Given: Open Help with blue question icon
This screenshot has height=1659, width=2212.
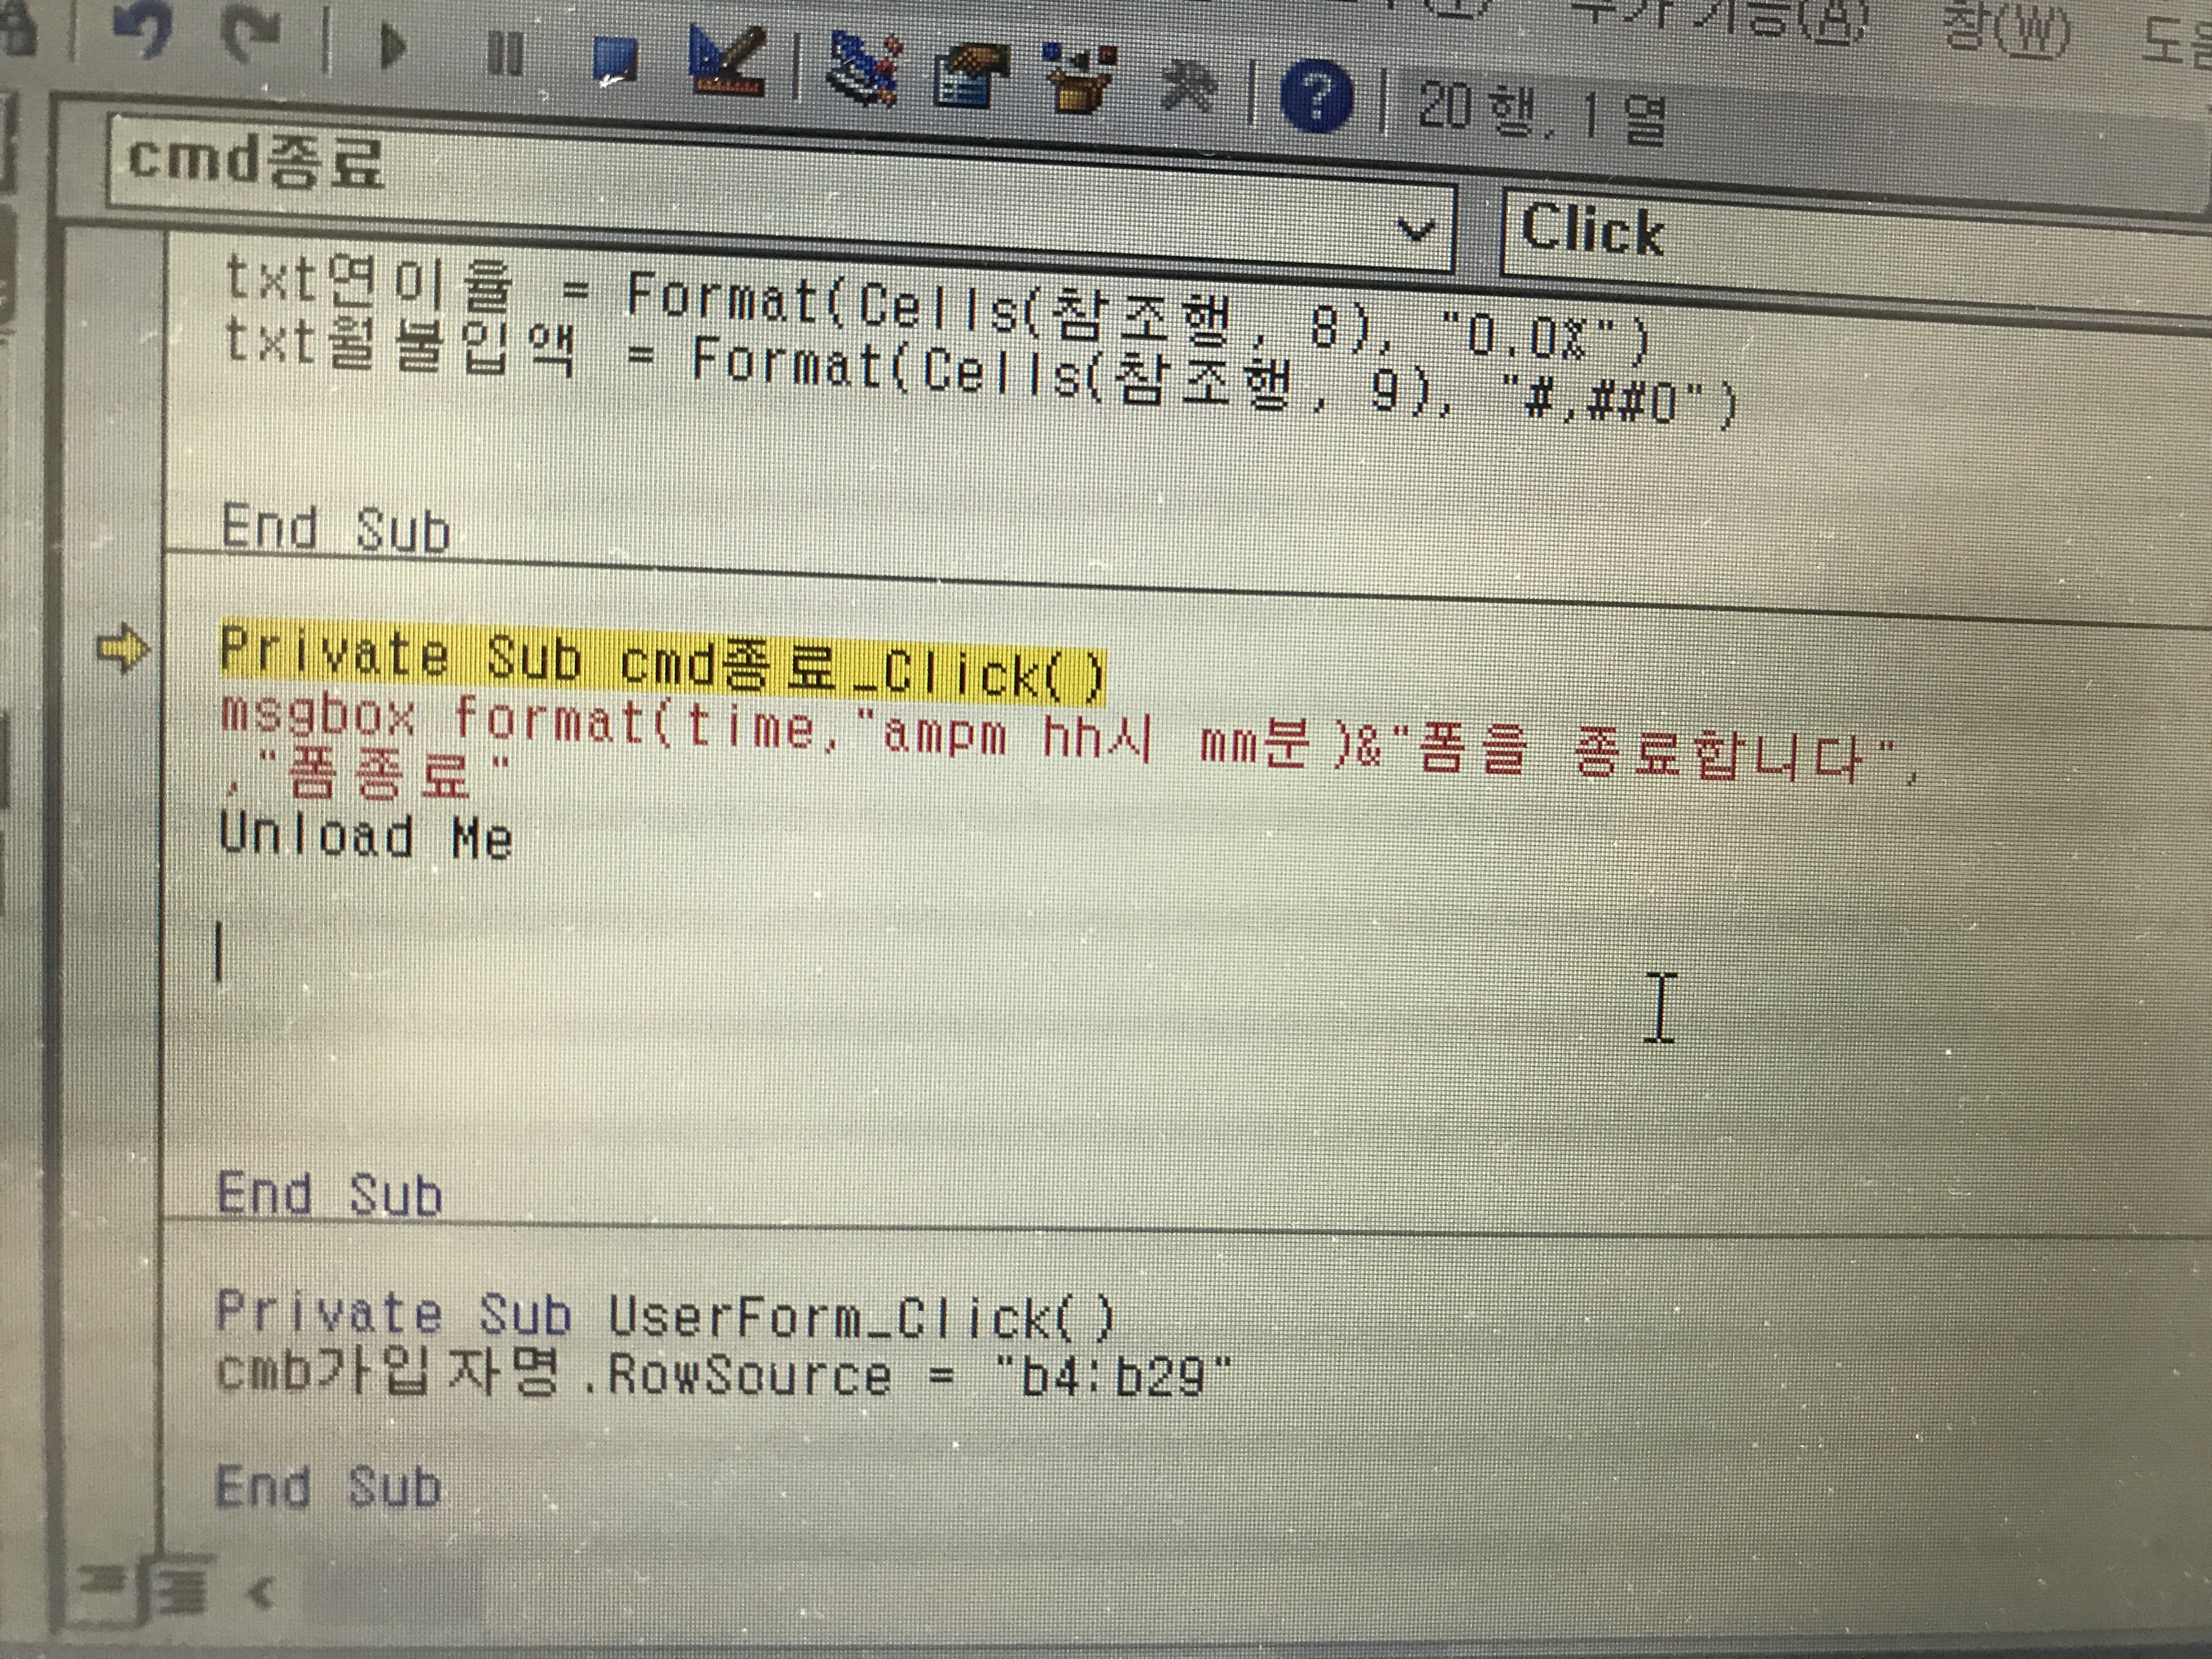Looking at the screenshot, I should [x=1317, y=98].
